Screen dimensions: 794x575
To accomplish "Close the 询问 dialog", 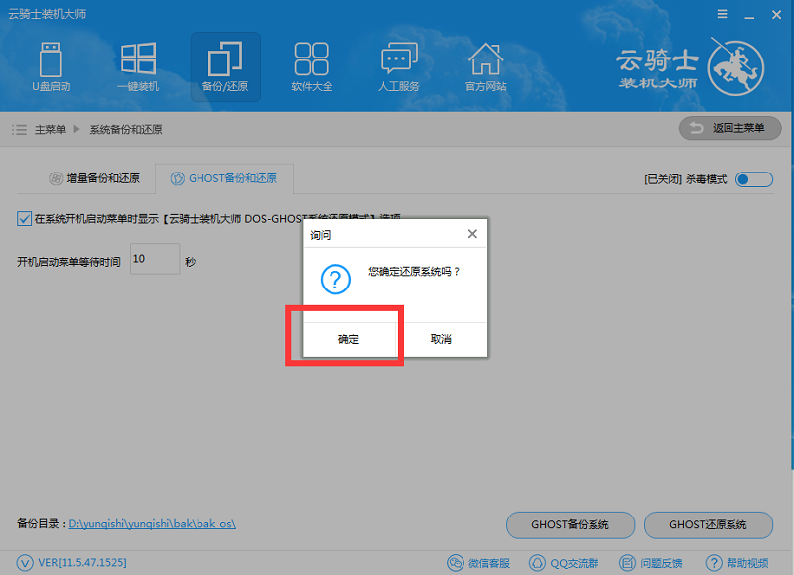I will [472, 234].
